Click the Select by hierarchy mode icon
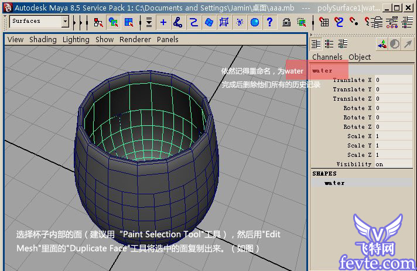Viewport: 417px width, 271px height. coord(98,22)
